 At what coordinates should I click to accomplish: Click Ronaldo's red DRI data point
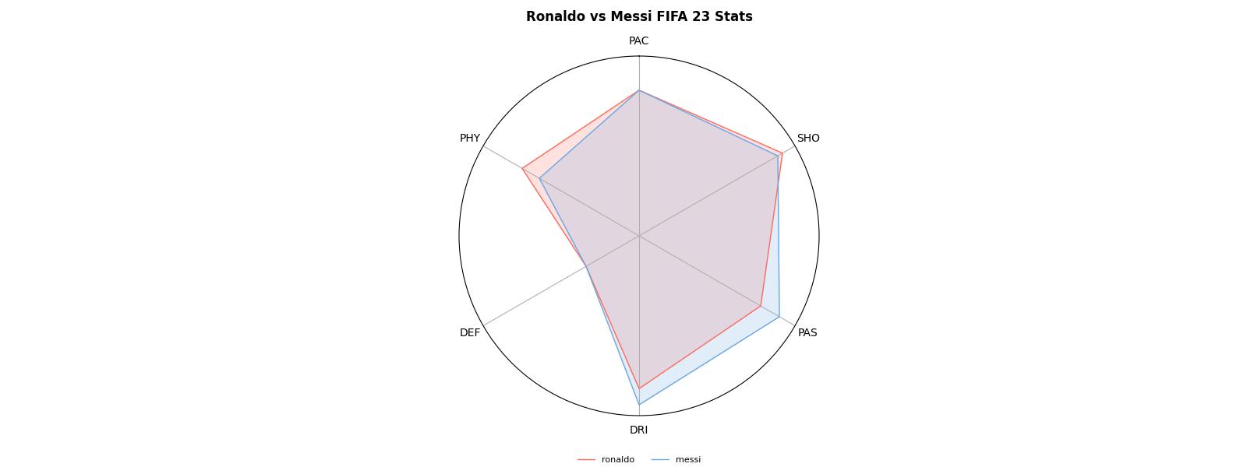click(639, 388)
